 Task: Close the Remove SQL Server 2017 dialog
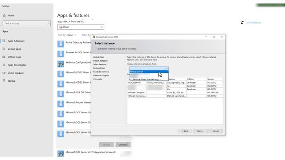click(x=222, y=37)
